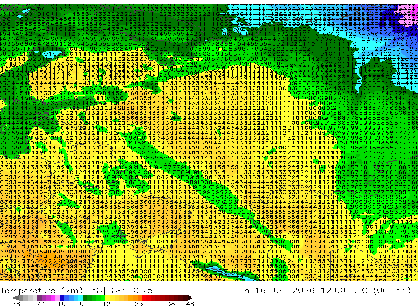Screen dimensions: 418x306
Task: Pick the bright red swatch at 26 in legend
Action: point(144,298)
